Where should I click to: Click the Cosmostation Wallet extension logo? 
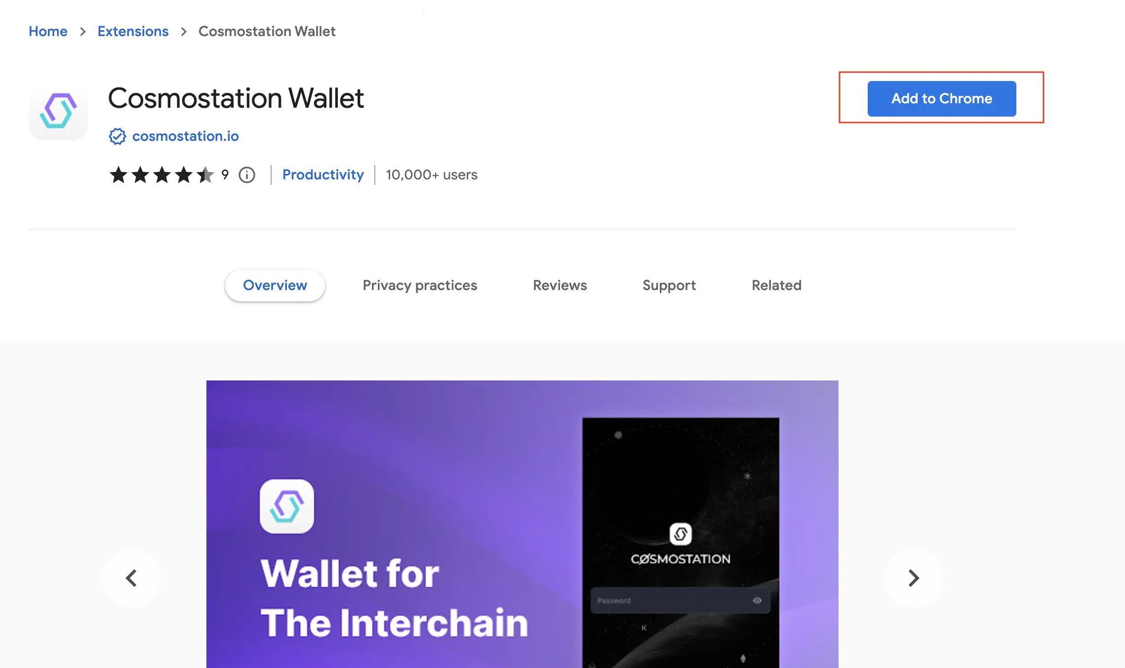[58, 112]
